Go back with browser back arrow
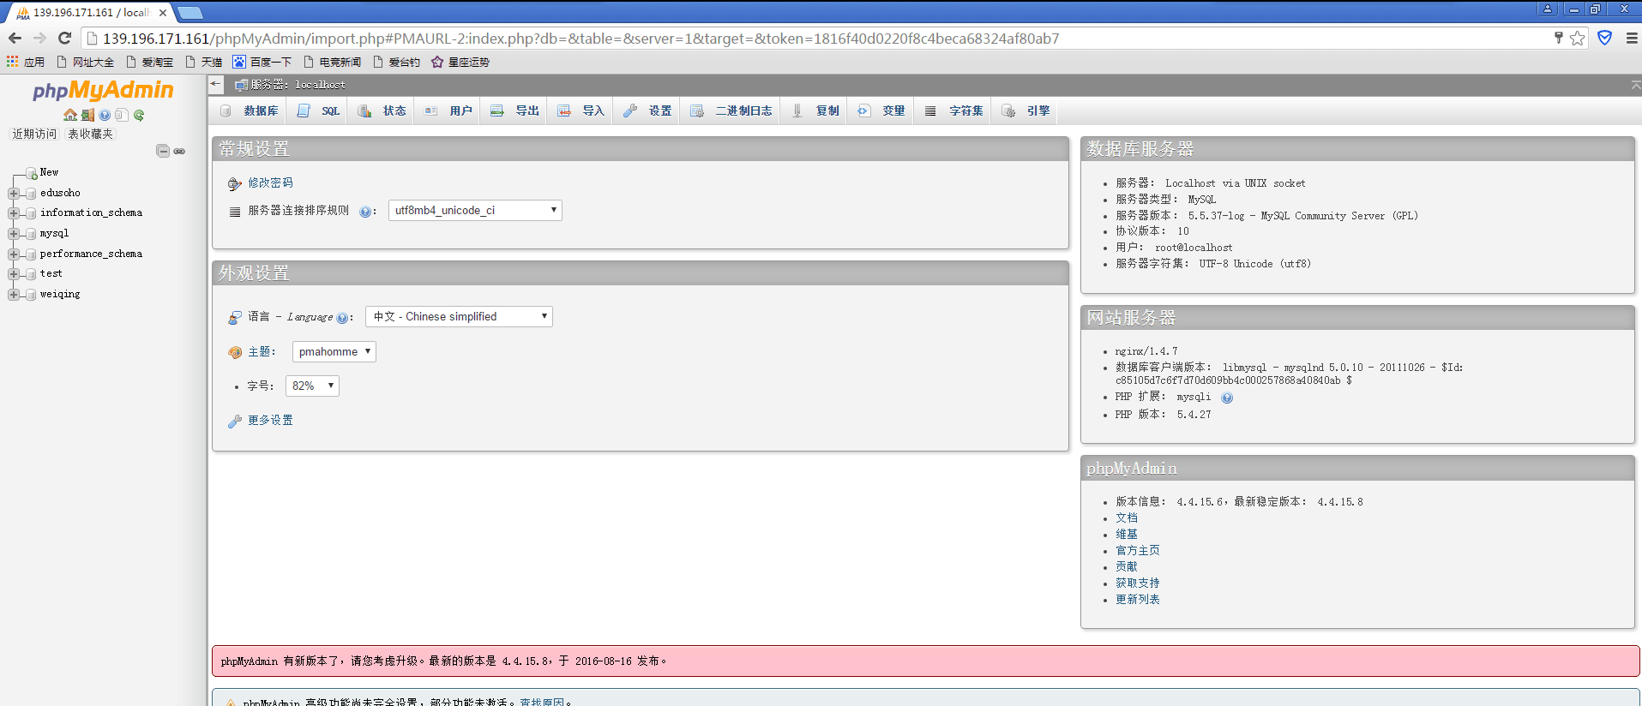The height and width of the screenshot is (706, 1642). [15, 39]
